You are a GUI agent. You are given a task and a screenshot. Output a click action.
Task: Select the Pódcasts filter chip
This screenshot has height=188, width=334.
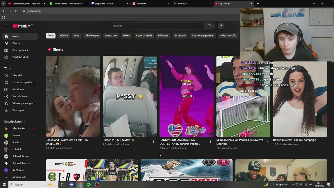163,36
